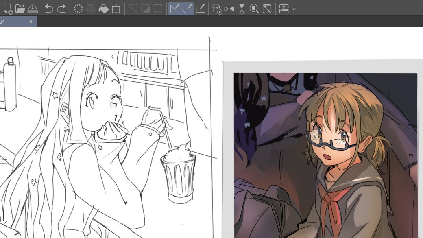
Task: Flip canvas view horizontally
Action: pyautogui.click(x=229, y=9)
